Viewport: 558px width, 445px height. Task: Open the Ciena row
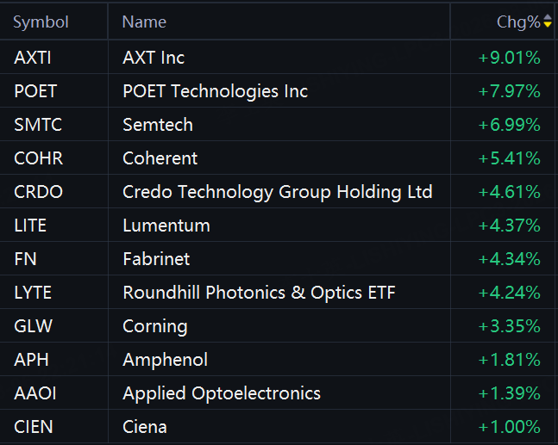pyautogui.click(x=278, y=427)
